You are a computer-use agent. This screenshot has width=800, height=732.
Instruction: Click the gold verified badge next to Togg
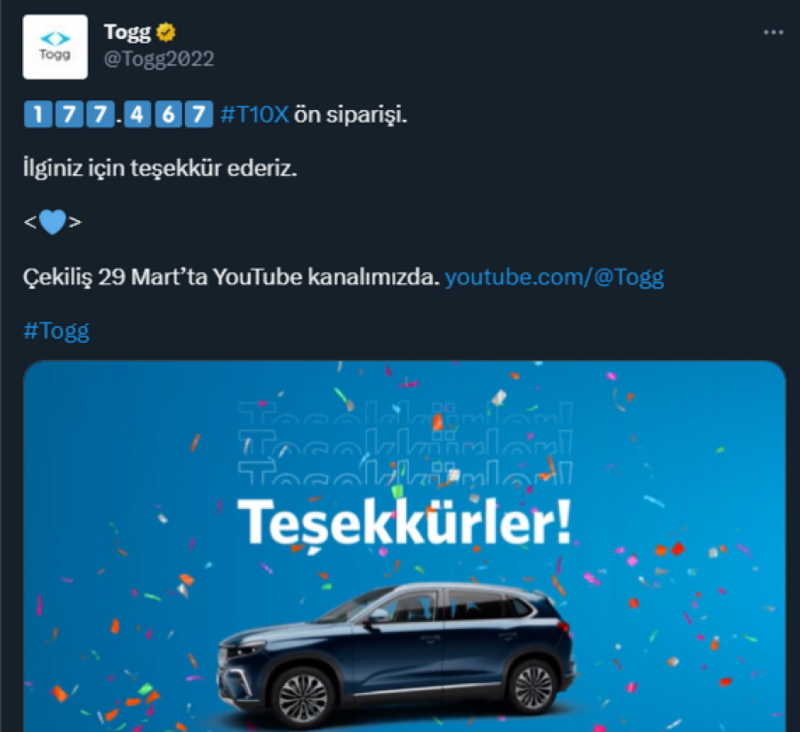point(166,33)
